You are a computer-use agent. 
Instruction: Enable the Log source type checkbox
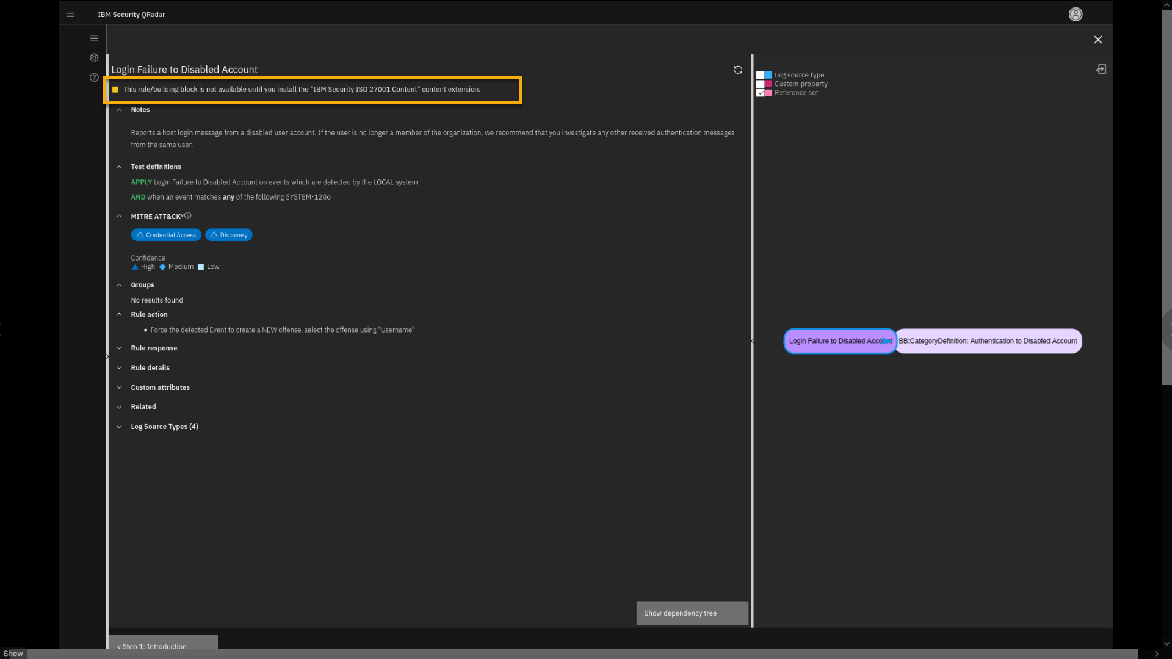coord(760,75)
